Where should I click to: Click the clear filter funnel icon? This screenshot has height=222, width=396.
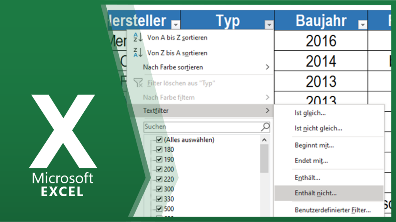coord(138,83)
